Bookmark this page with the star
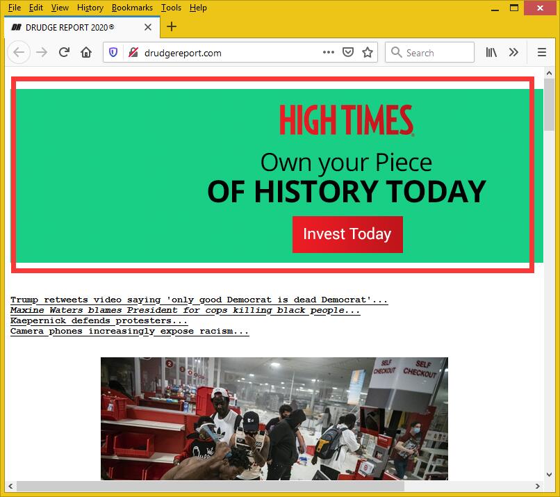560x497 pixels. pos(367,53)
